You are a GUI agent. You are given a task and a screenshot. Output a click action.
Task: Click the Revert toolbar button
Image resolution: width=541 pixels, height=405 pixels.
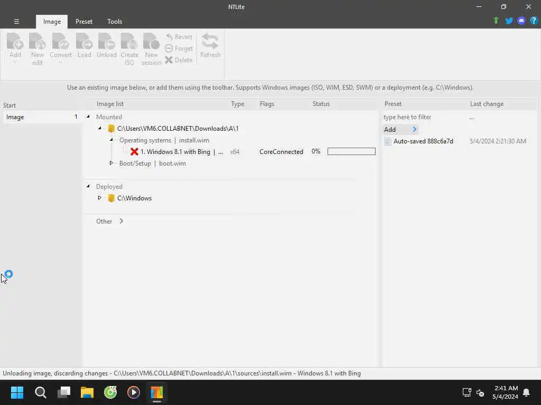(179, 37)
